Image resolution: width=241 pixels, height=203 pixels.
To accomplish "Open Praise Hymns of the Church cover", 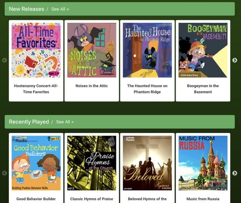I will [92, 163].
